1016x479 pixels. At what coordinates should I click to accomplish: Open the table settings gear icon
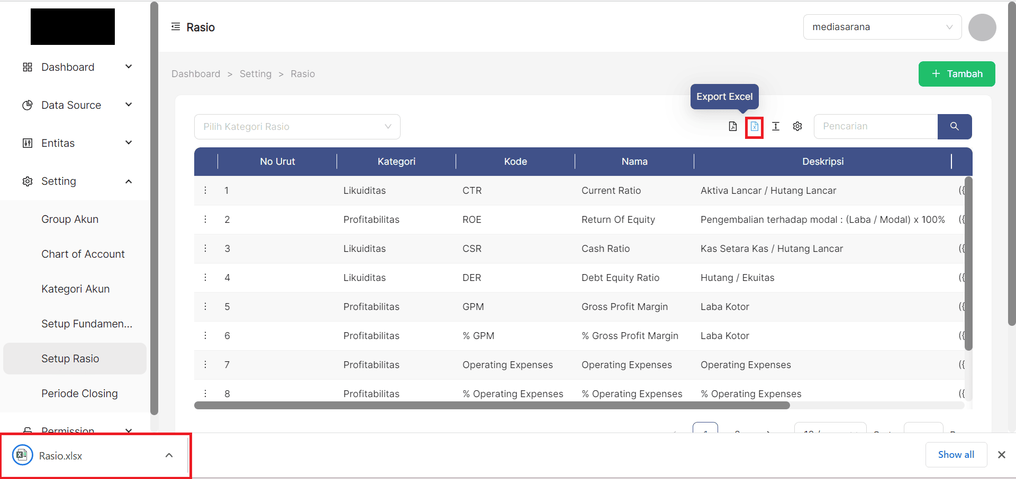(x=797, y=127)
